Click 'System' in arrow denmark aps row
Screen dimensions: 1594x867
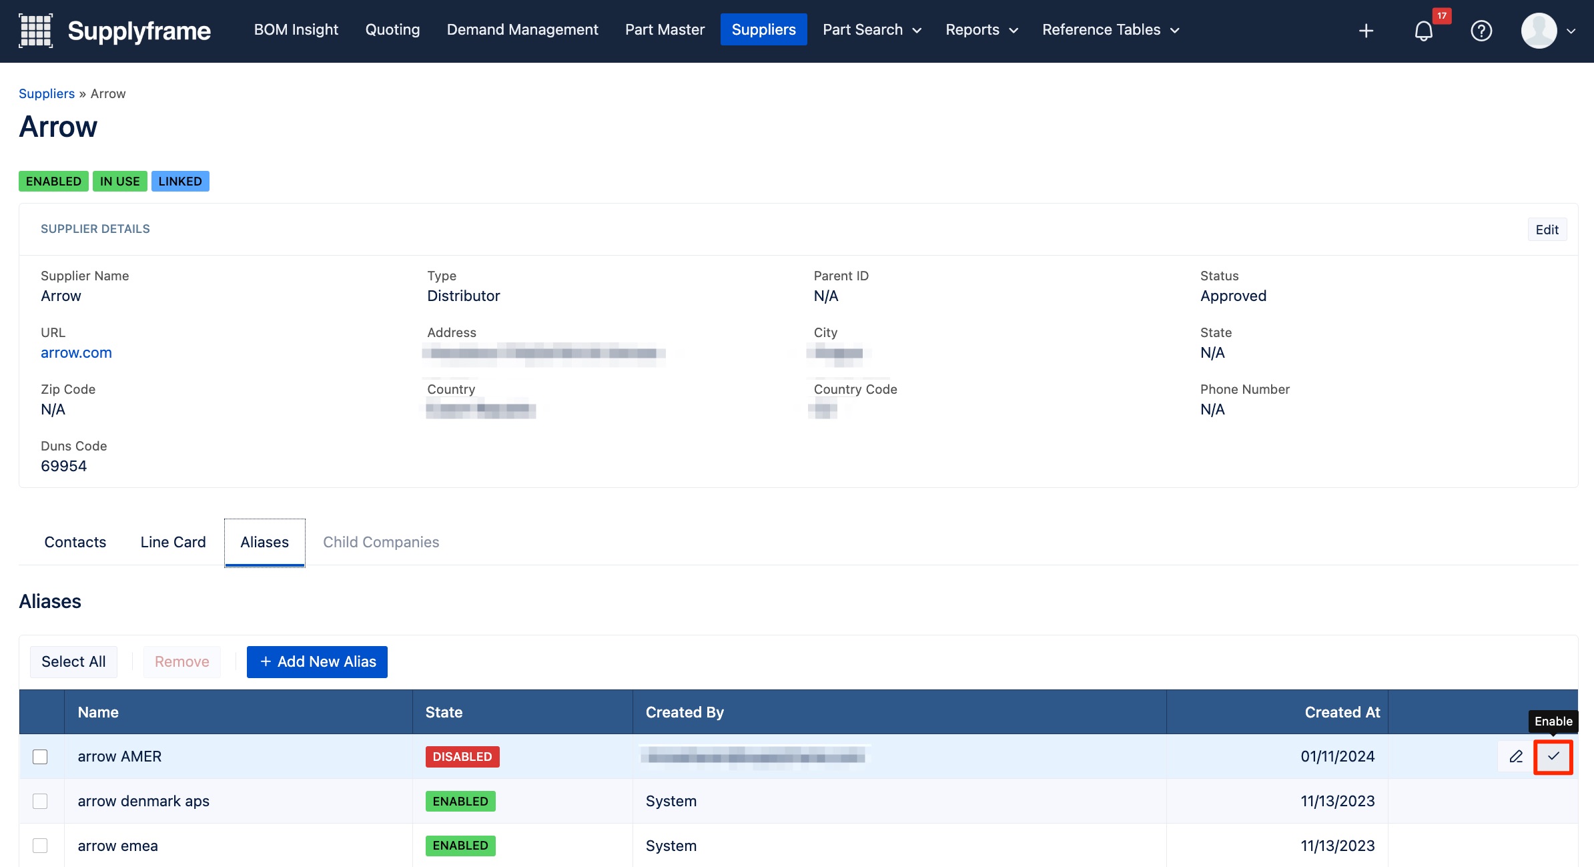click(x=671, y=801)
